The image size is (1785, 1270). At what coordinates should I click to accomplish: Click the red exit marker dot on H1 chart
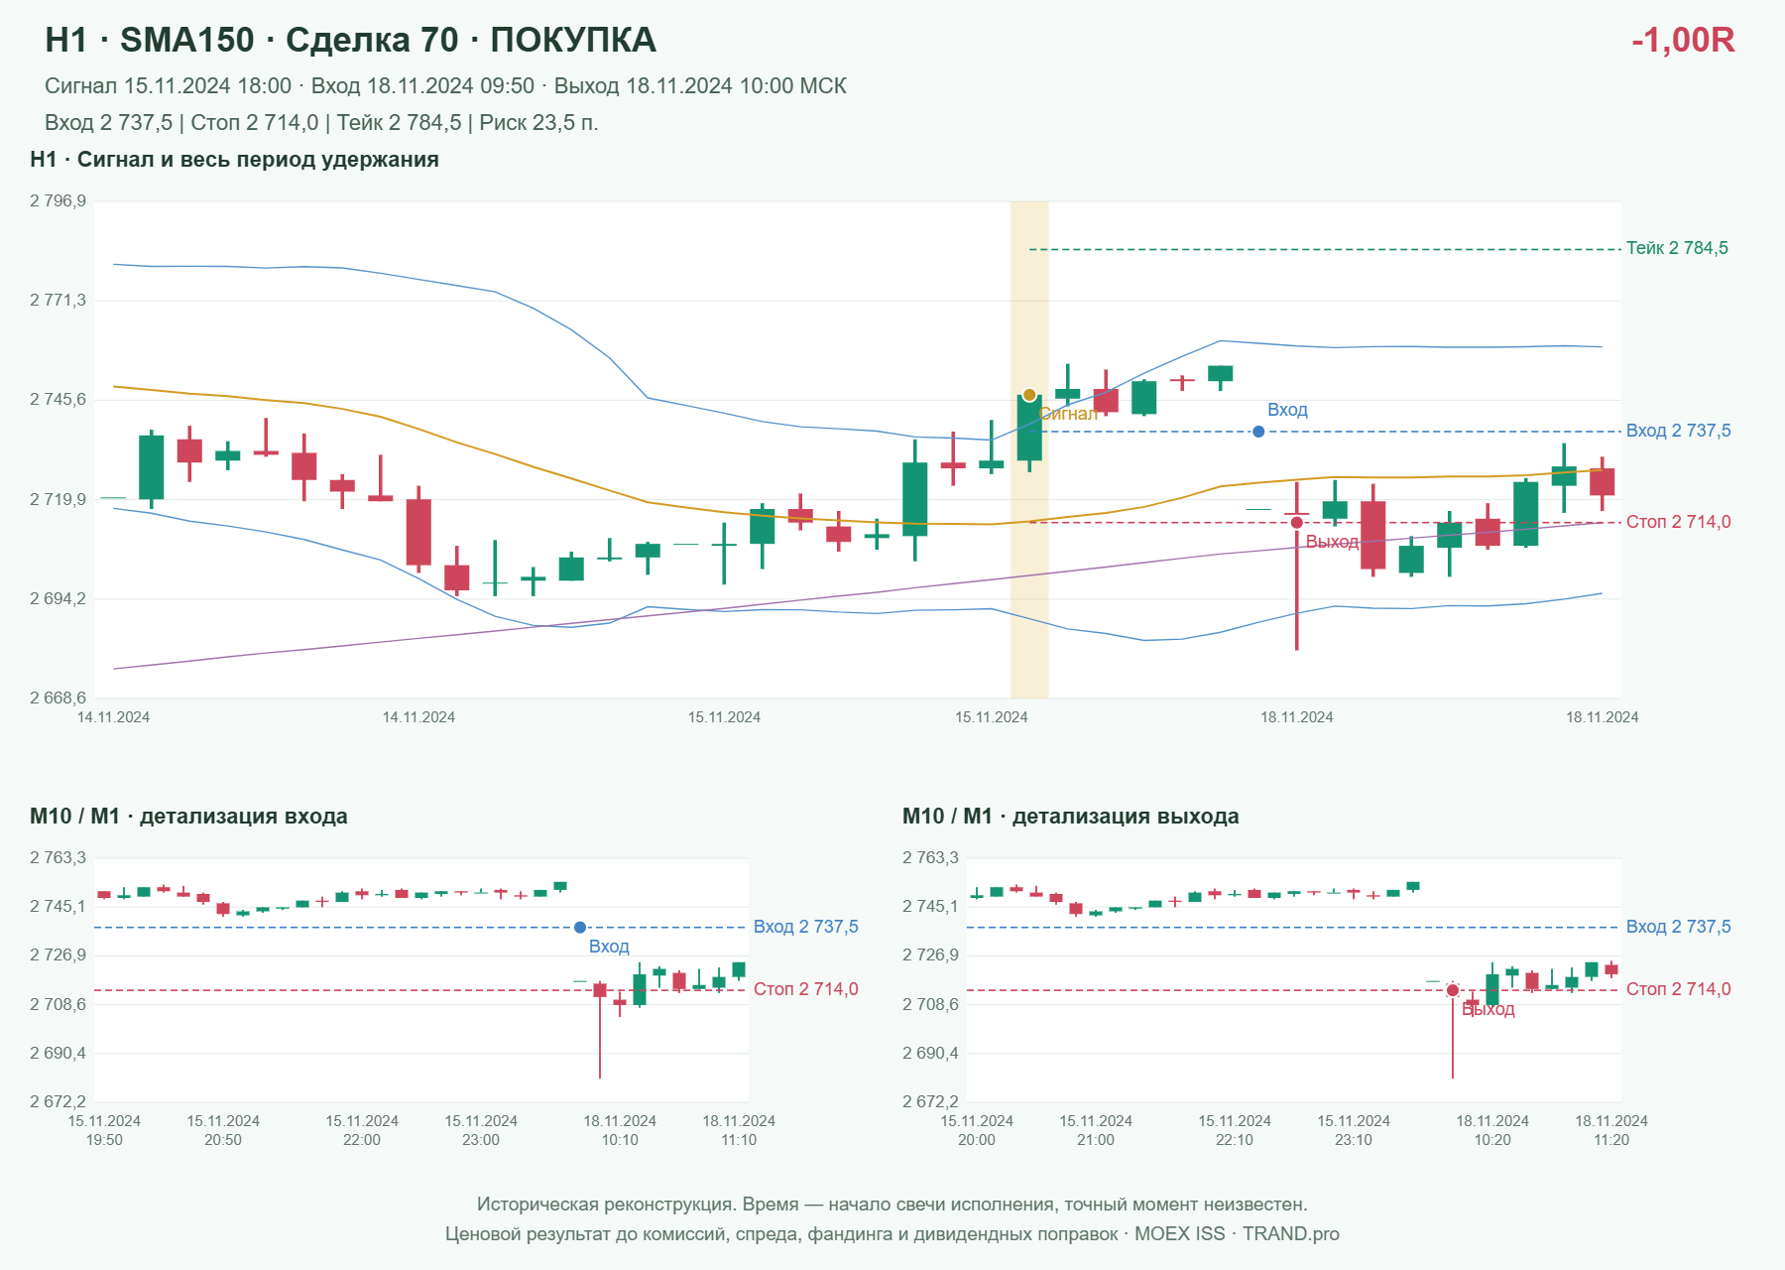[1296, 523]
